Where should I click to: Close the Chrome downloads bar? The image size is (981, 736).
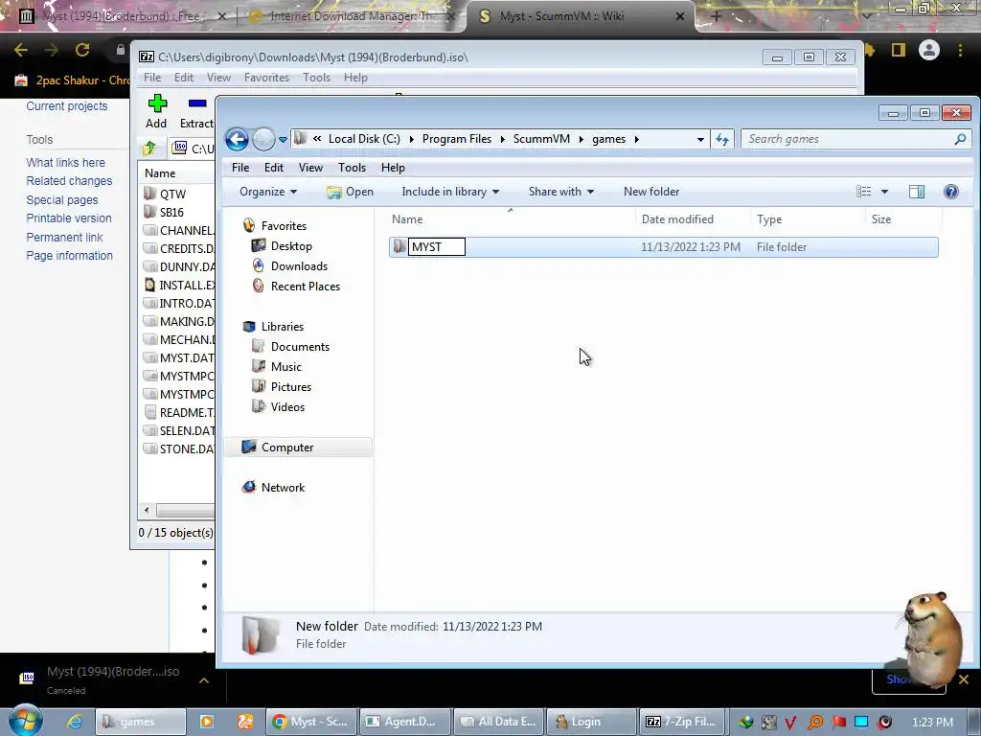[x=964, y=679]
